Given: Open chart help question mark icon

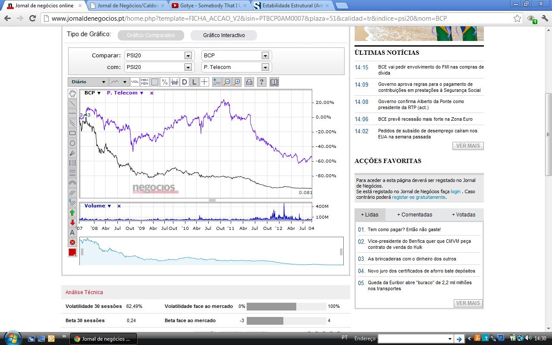Looking at the screenshot, I should click(261, 82).
